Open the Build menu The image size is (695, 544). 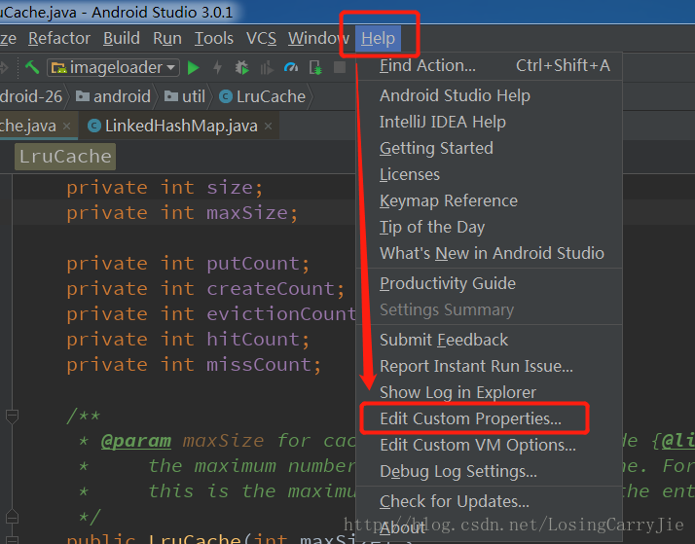click(x=122, y=38)
